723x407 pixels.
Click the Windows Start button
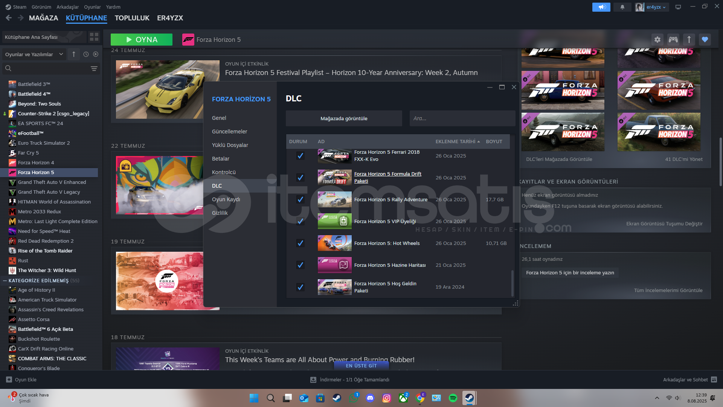tap(254, 398)
